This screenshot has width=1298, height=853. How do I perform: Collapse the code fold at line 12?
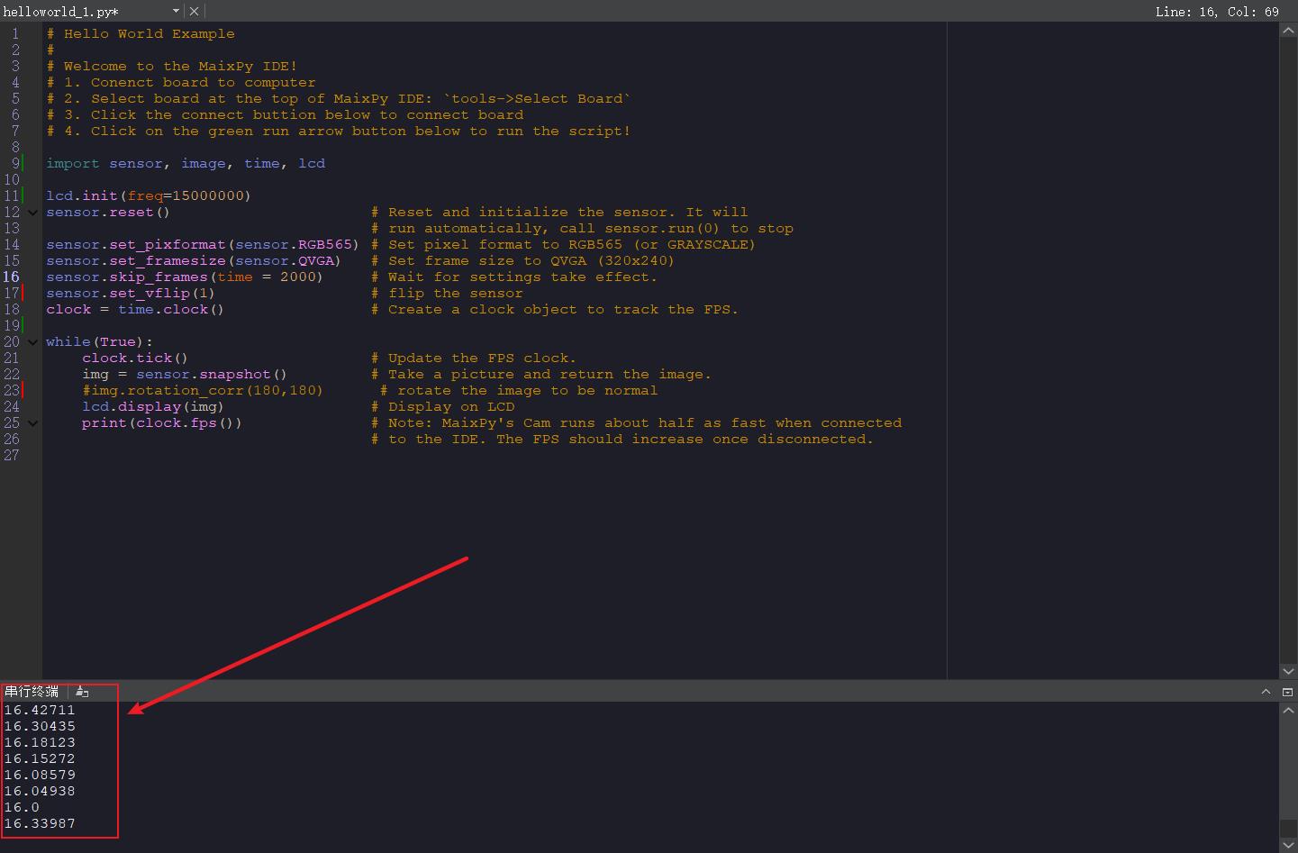click(x=32, y=213)
